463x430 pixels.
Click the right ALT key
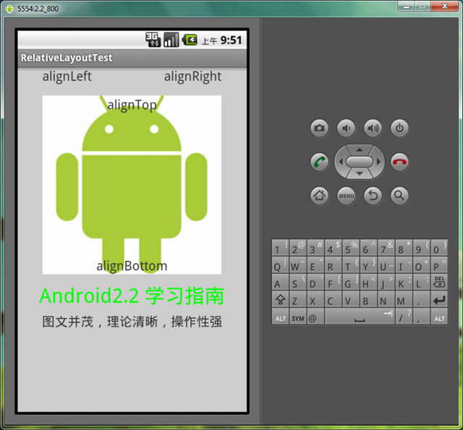(439, 317)
